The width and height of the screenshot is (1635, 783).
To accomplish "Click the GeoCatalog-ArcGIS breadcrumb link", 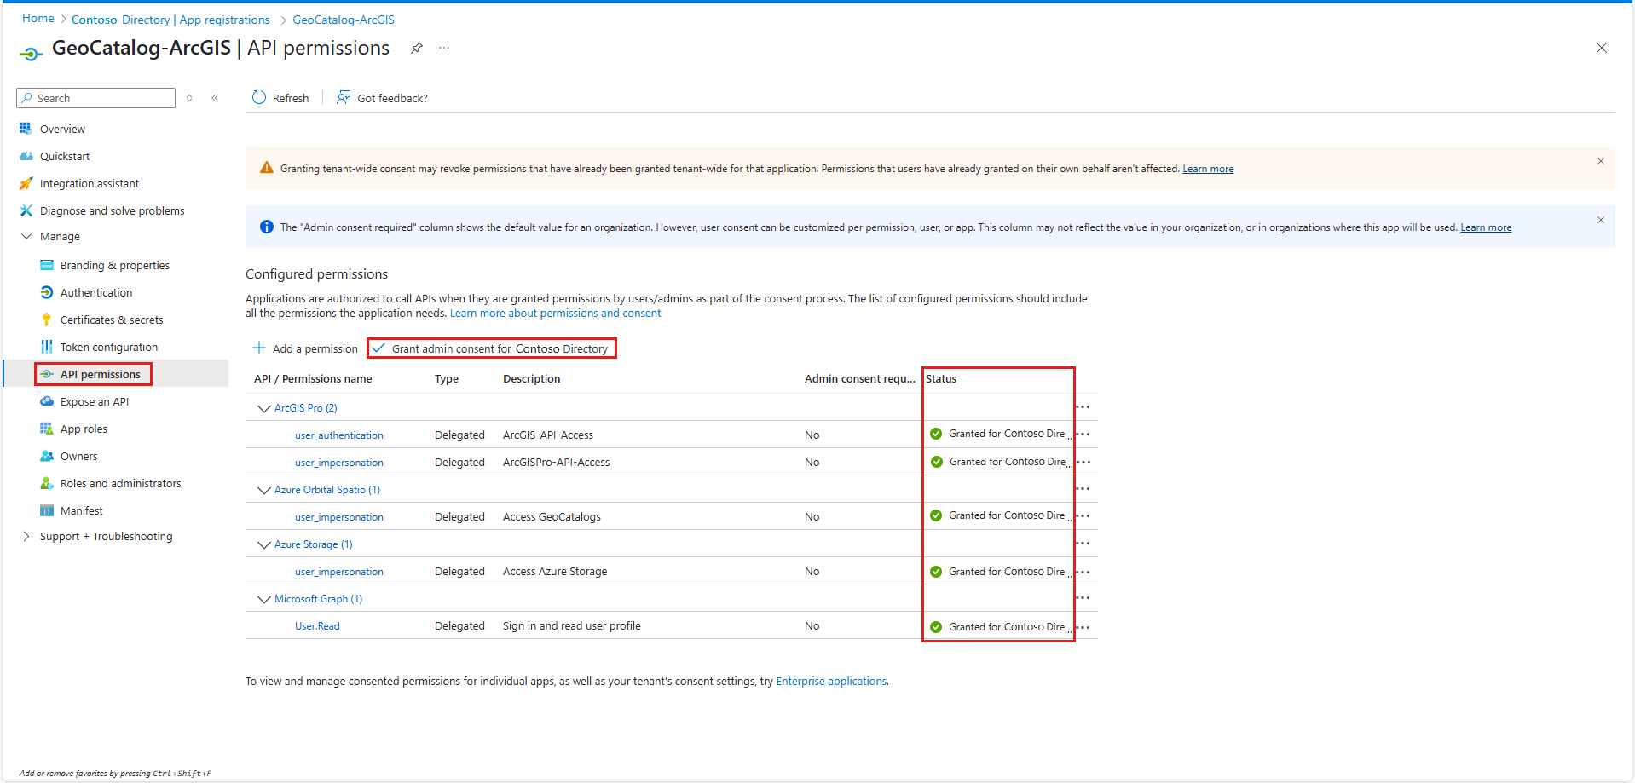I will 344,20.
